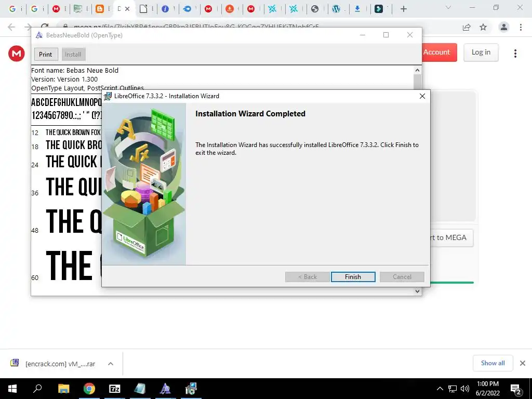
Task: Open the Chrome profile icon
Action: click(504, 27)
